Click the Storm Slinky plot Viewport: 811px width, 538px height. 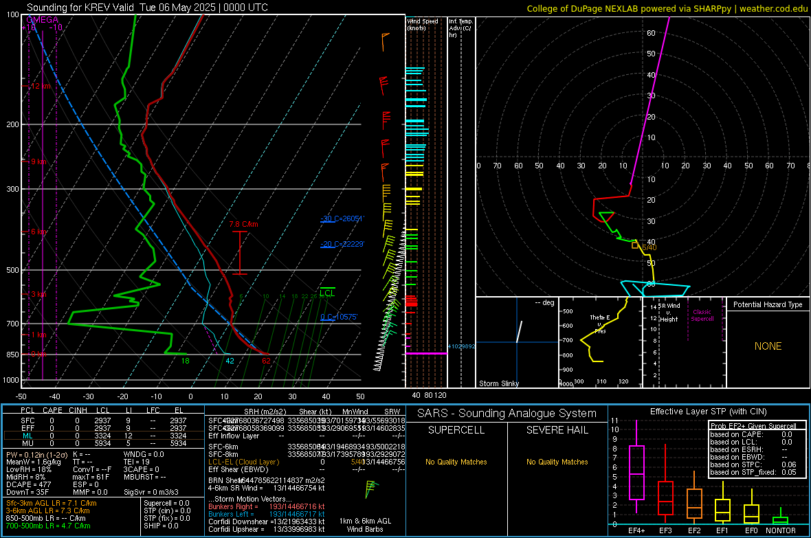tap(517, 342)
